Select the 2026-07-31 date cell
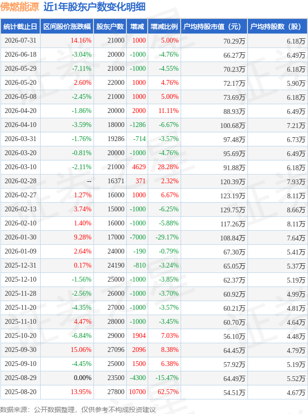This screenshot has height=414, width=308. [20, 40]
